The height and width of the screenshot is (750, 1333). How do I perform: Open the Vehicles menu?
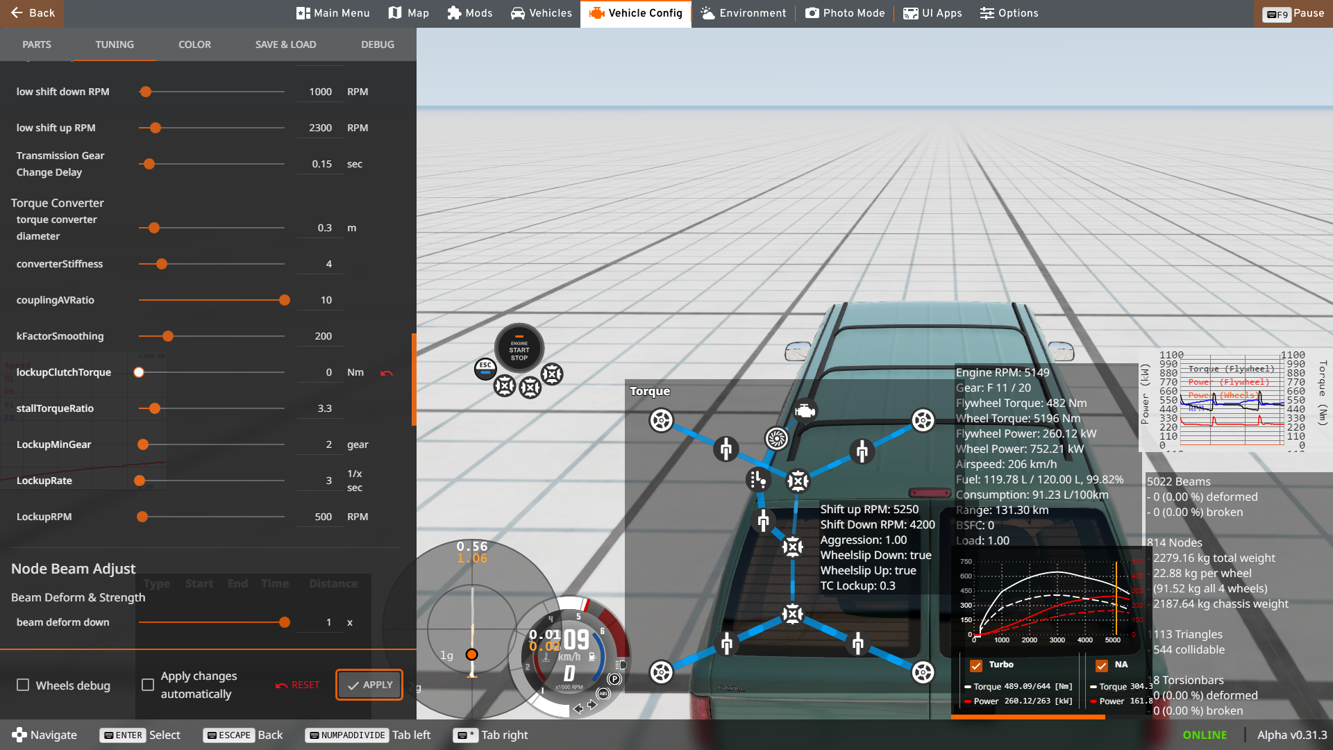pyautogui.click(x=542, y=13)
